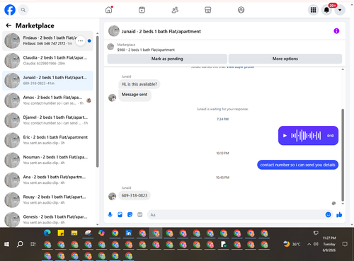Open the Genesis conversation
This screenshot has height=261, width=354.
coord(47,219)
